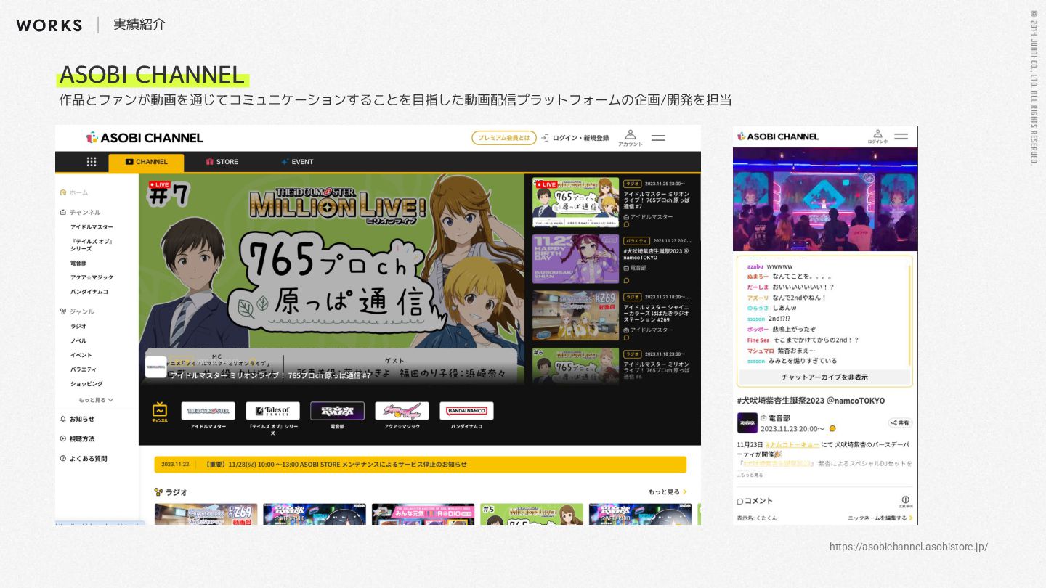Click the yellow チャンネル TV icon
Screen dimensions: 1046x588
(x=160, y=412)
